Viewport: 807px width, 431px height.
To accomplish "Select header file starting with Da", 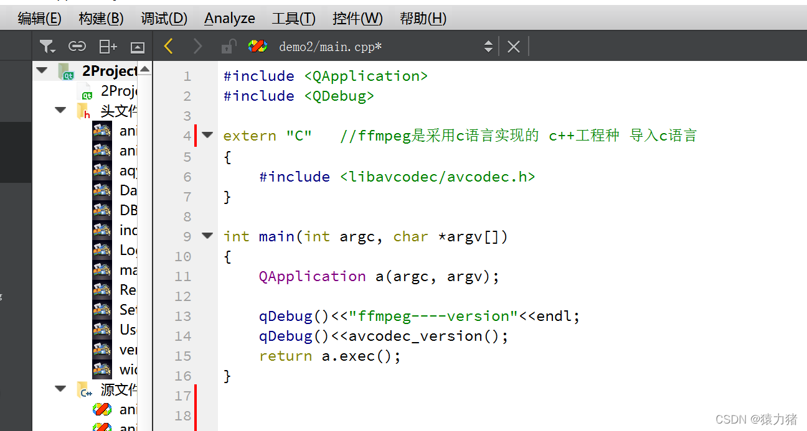I will click(128, 190).
